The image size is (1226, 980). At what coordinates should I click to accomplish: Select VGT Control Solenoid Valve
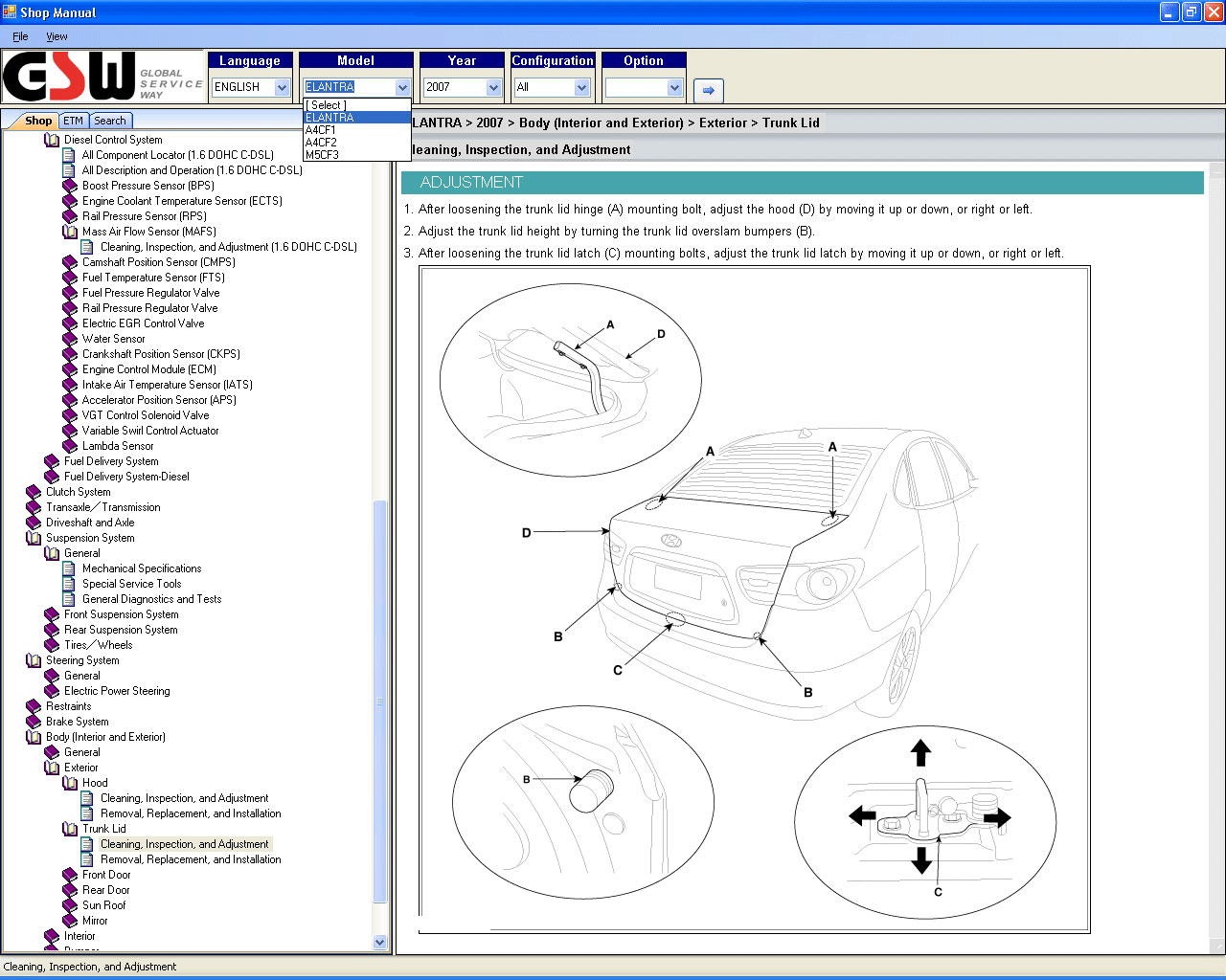click(x=146, y=415)
